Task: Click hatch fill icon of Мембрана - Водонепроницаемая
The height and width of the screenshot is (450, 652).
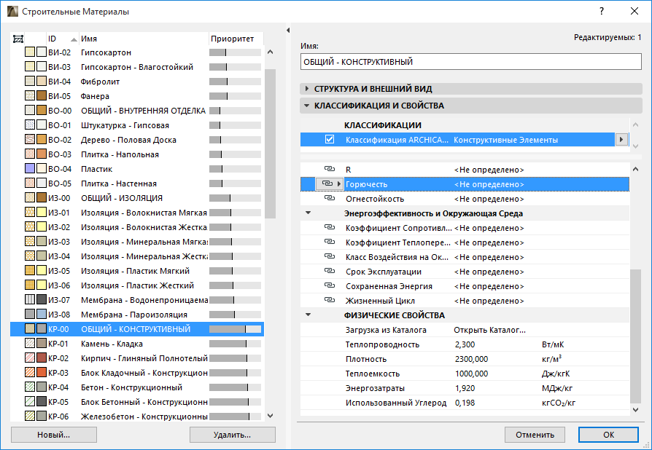Action: 29,299
